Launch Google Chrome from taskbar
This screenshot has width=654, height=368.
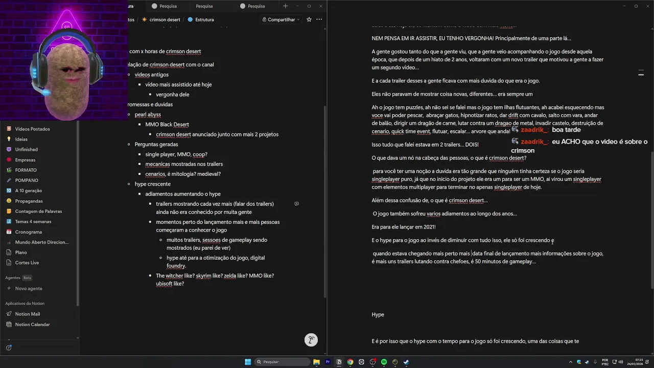(x=350, y=362)
